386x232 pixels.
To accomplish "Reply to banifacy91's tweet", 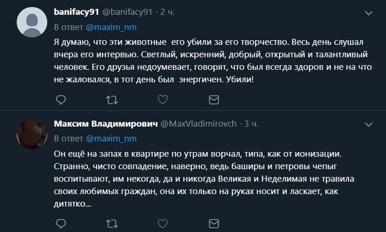I will 61,99.
